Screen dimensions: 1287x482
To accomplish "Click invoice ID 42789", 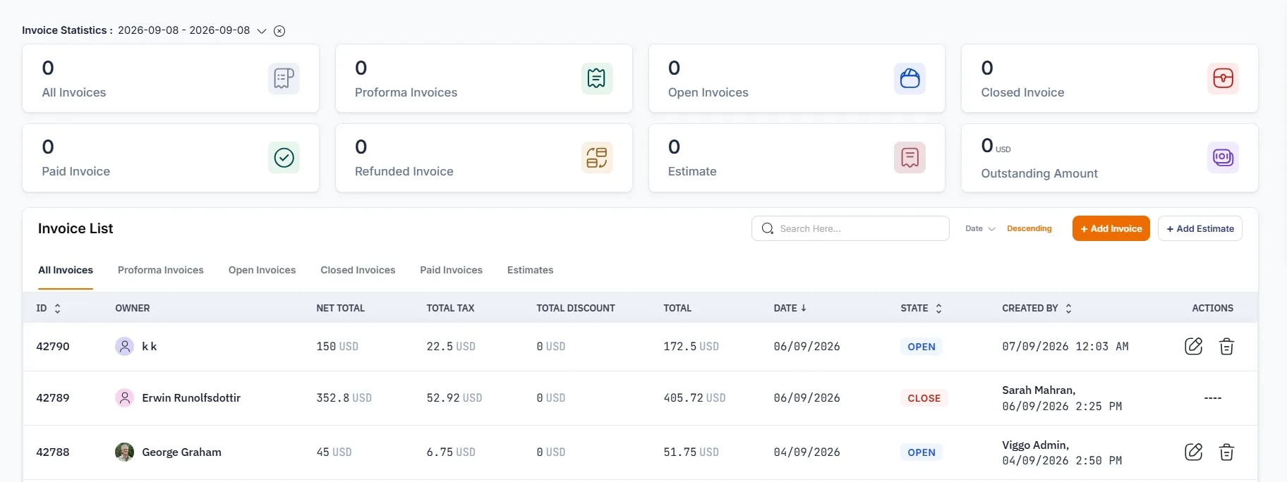I will coord(53,397).
